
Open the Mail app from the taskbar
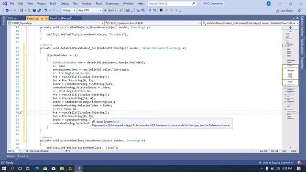point(54,168)
